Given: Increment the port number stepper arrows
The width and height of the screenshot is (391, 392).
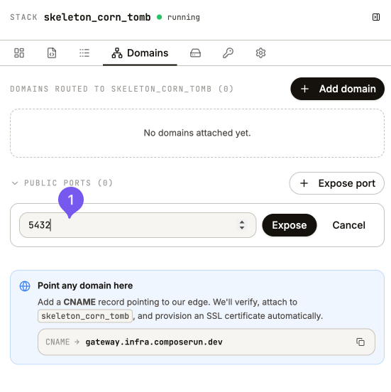Looking at the screenshot, I should pos(242,222).
